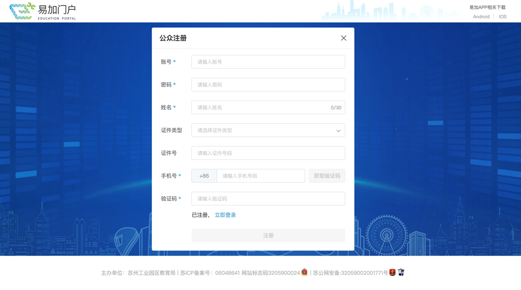521x290 pixels.
Task: Click the 易加门户 logo in the header
Action: point(43,11)
